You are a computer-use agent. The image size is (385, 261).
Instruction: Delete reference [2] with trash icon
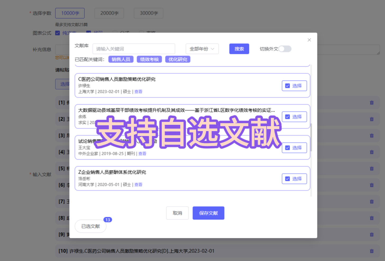[372, 119]
